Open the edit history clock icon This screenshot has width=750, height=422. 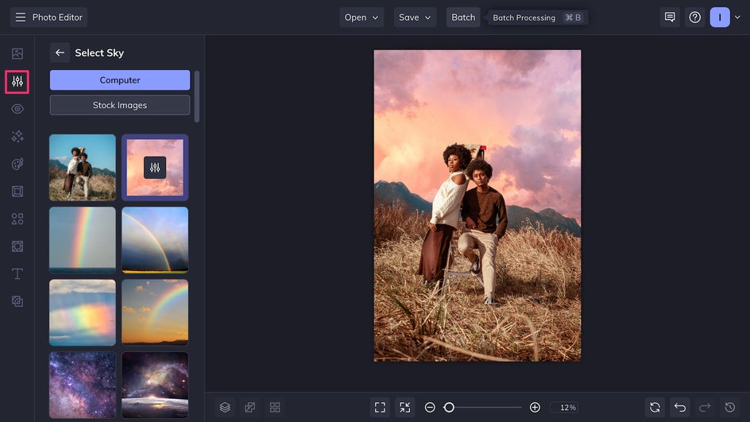730,407
